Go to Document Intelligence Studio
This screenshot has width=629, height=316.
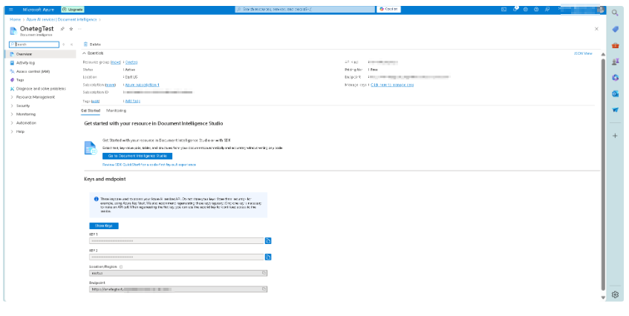(137, 156)
